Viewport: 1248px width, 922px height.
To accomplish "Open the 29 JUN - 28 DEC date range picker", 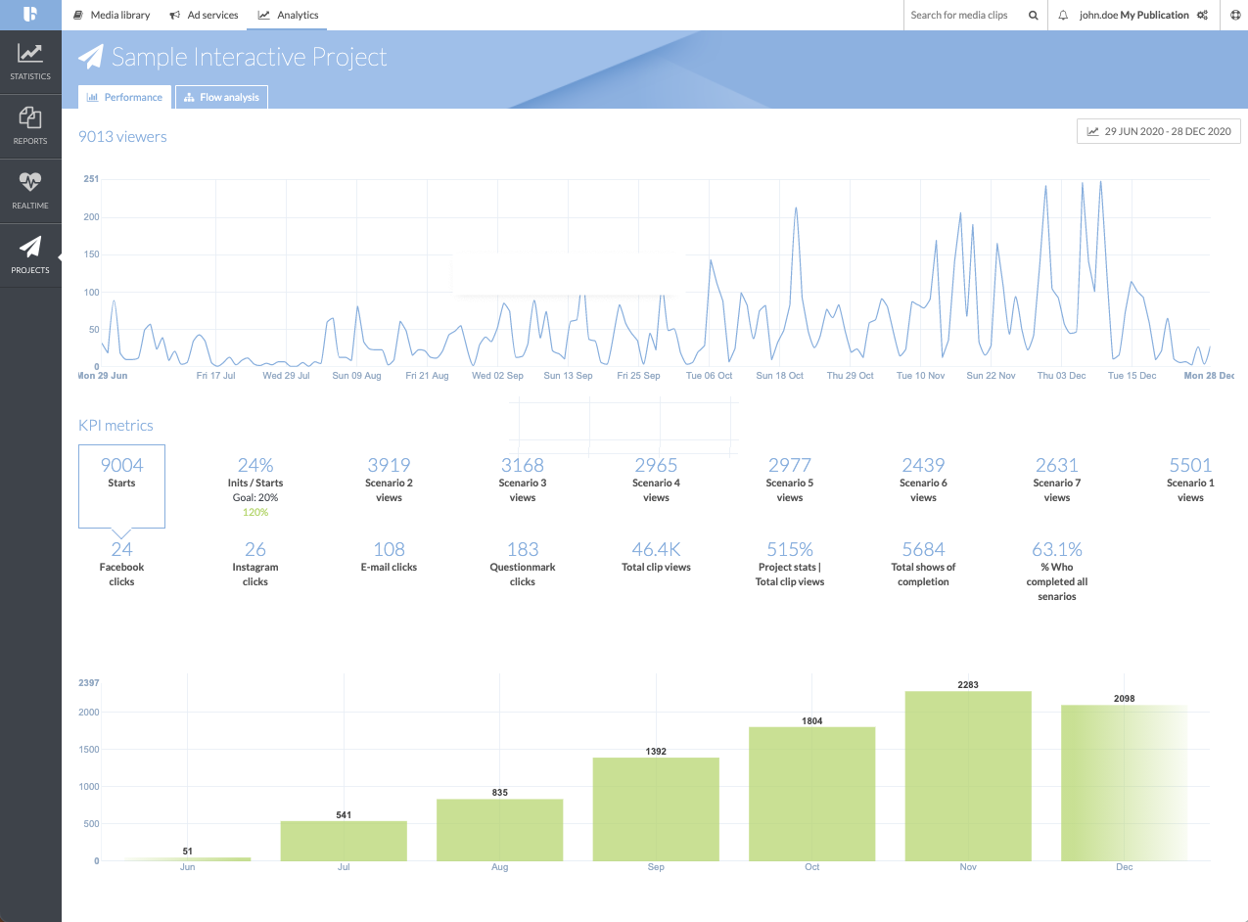I will (1158, 130).
